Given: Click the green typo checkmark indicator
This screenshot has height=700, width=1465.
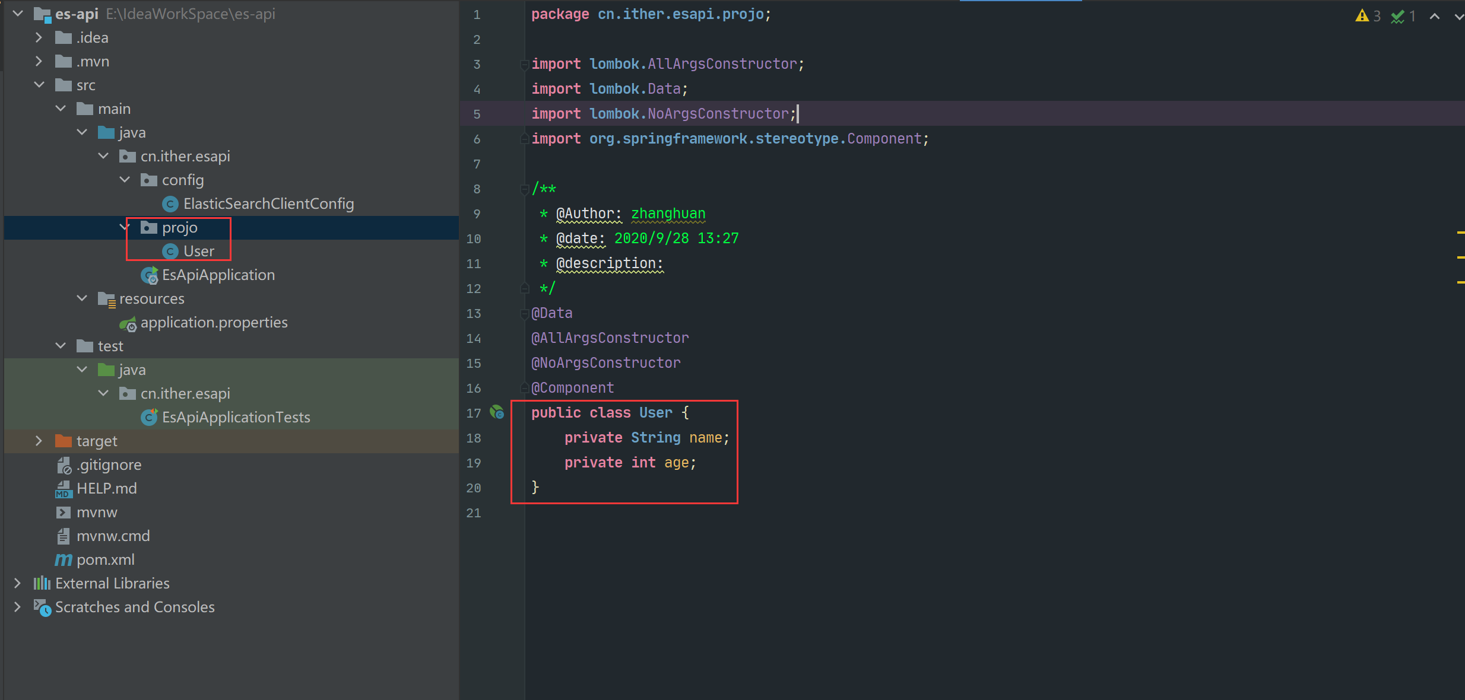Looking at the screenshot, I should [x=1398, y=17].
